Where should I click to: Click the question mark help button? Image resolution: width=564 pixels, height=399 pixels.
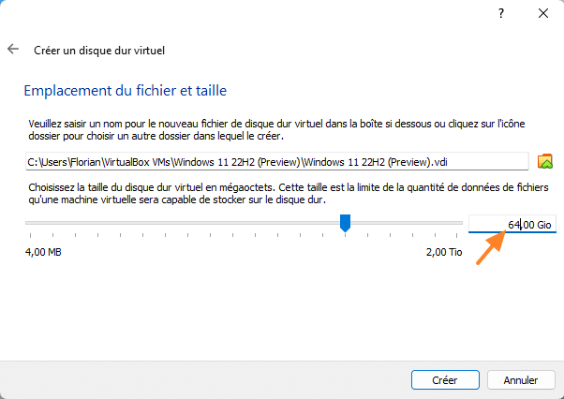tap(501, 14)
